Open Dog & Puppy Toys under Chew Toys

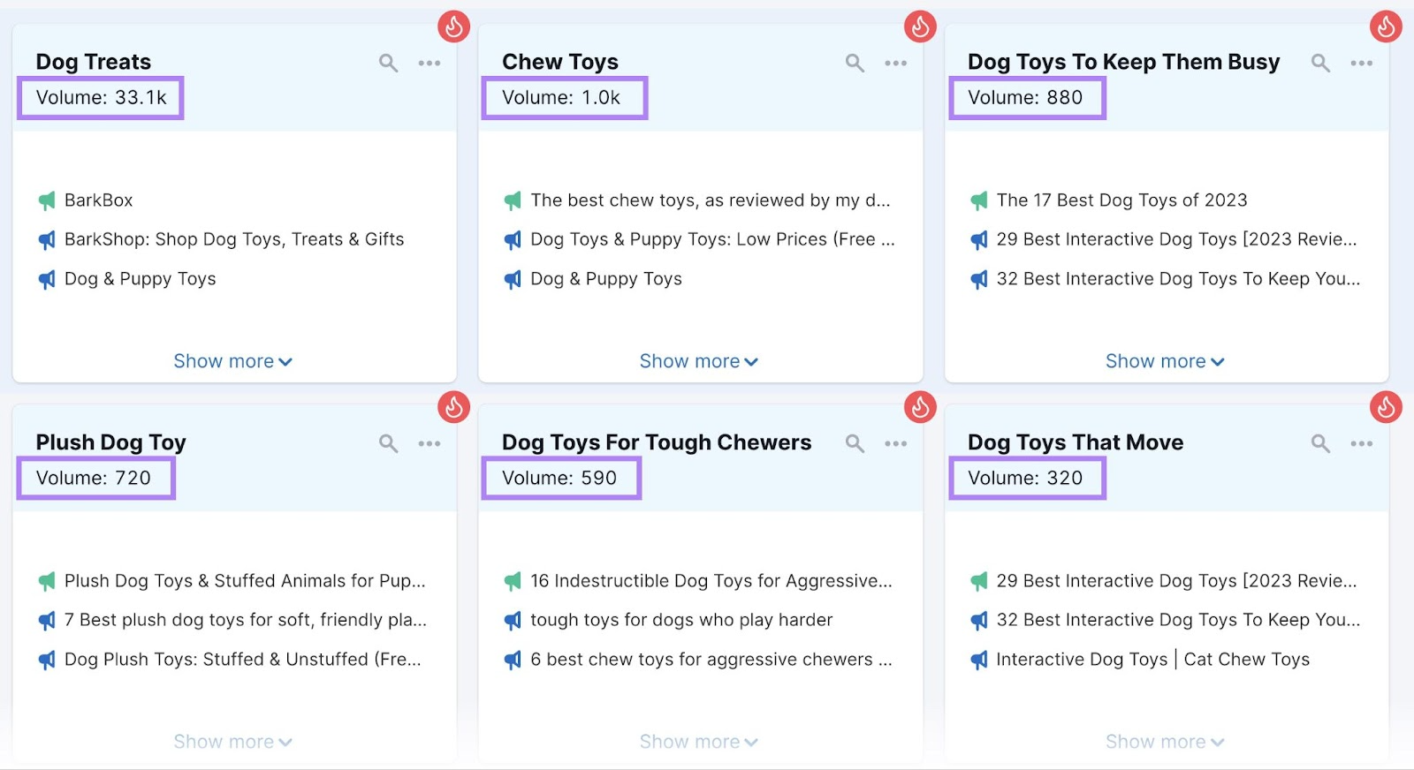606,279
